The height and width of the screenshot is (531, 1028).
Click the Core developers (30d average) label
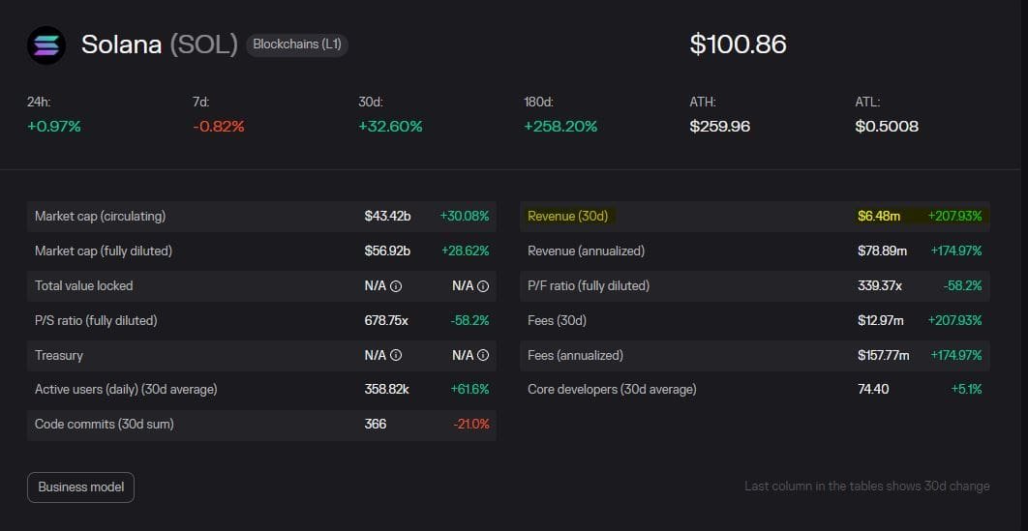coord(612,390)
